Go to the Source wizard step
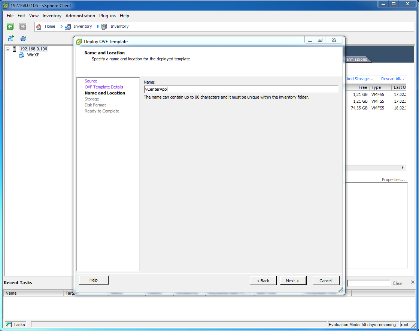This screenshot has width=419, height=331. click(x=91, y=81)
